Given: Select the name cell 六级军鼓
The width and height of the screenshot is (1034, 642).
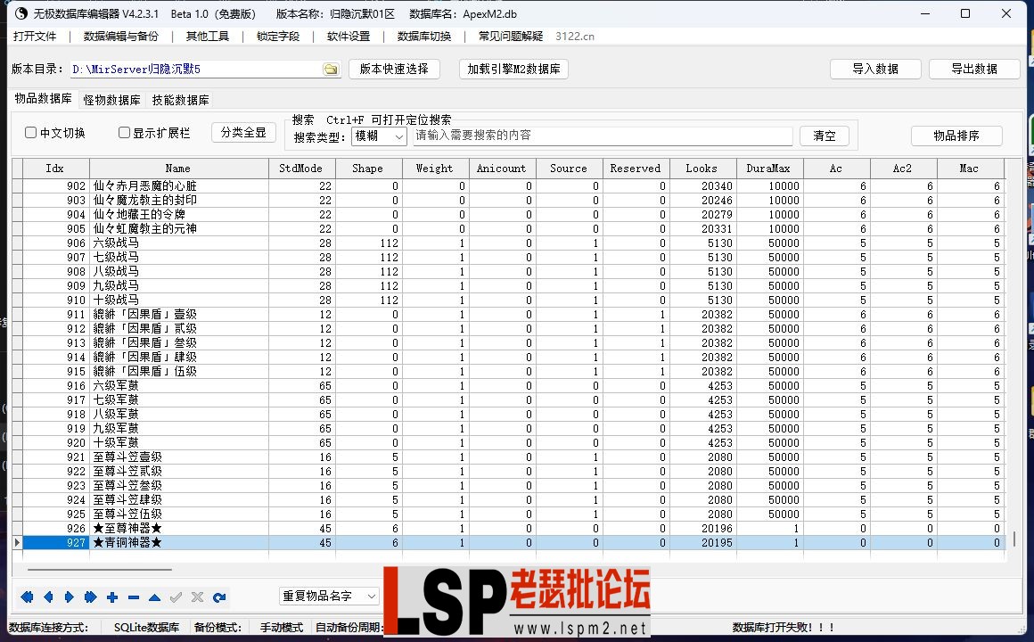Looking at the screenshot, I should [x=178, y=385].
